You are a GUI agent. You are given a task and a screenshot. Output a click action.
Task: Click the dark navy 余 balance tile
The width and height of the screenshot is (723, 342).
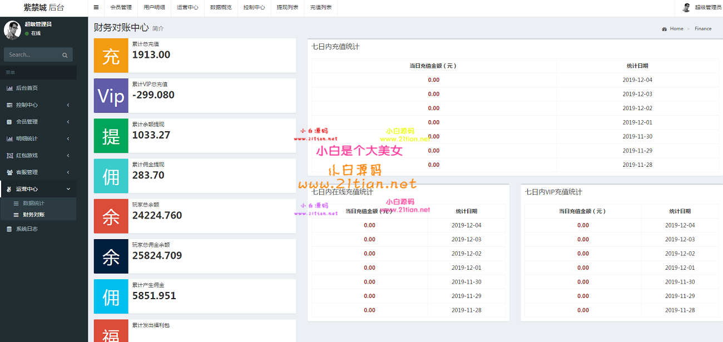tap(111, 256)
